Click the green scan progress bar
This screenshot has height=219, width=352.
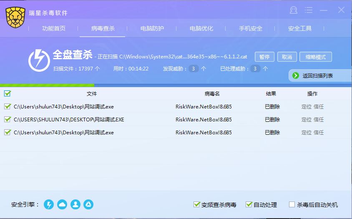[x=47, y=86]
